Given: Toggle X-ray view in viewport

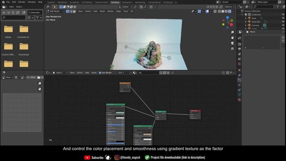Looking at the screenshot, I should 215,11.
